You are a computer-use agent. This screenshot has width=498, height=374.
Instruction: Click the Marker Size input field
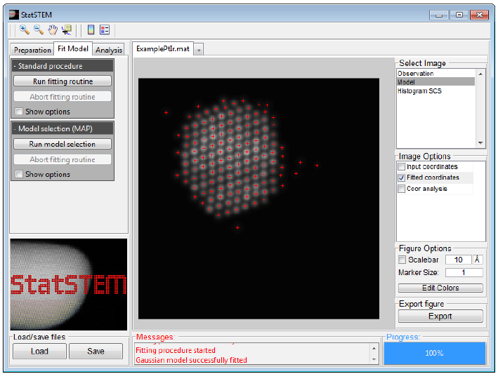click(463, 272)
